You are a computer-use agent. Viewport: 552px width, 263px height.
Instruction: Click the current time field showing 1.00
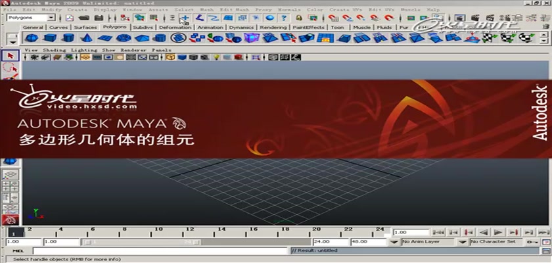pos(411,232)
